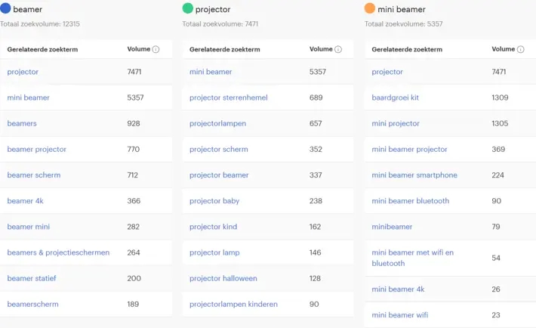Viewport: 536px width, 328px height.
Task: Open 'projector' link in mini beamer table
Action: pyautogui.click(x=387, y=72)
